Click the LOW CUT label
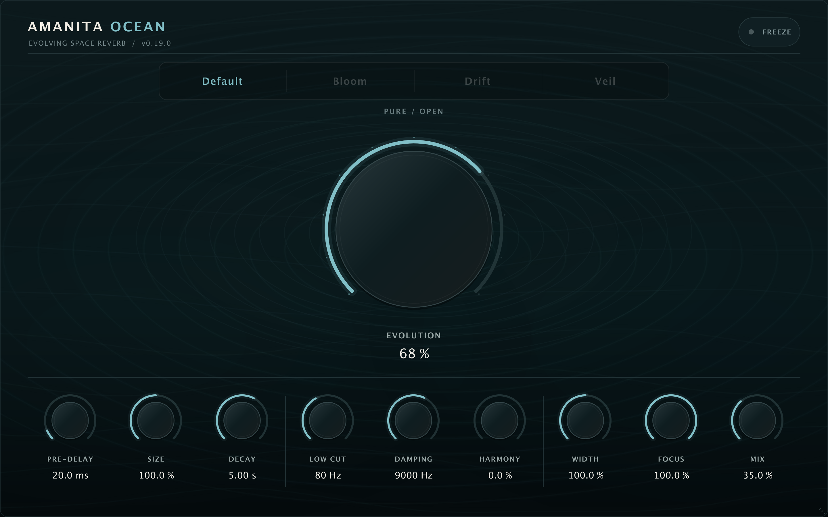828x517 pixels. 328,459
